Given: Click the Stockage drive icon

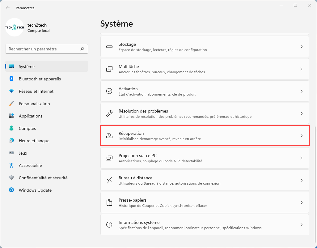Looking at the screenshot, I should point(109,47).
